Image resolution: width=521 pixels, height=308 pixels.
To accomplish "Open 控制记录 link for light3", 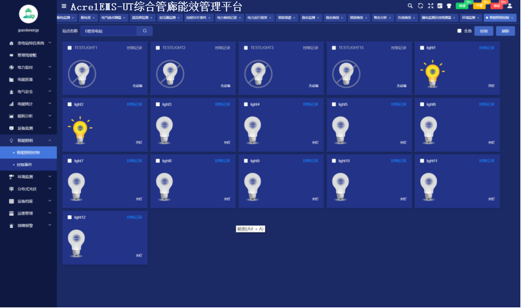I will click(x=222, y=104).
